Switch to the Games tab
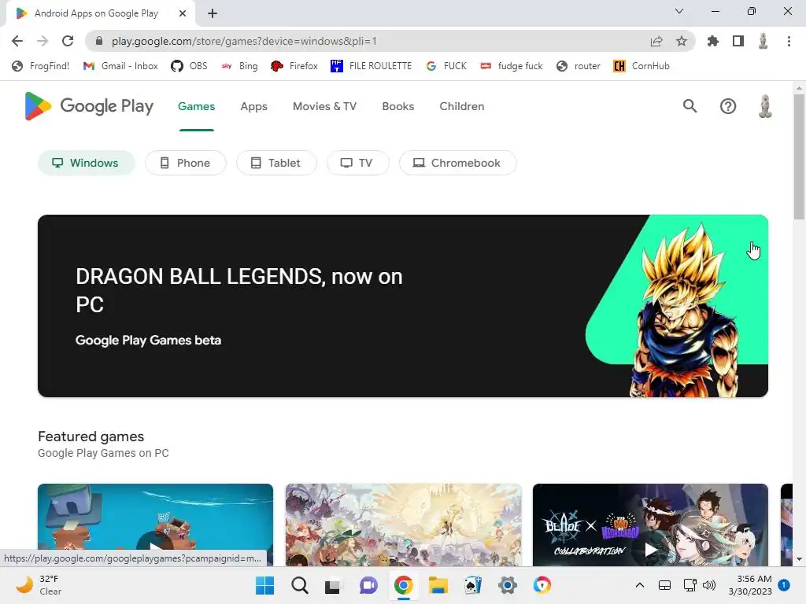Viewport: 806px width, 604px height. [x=196, y=106]
